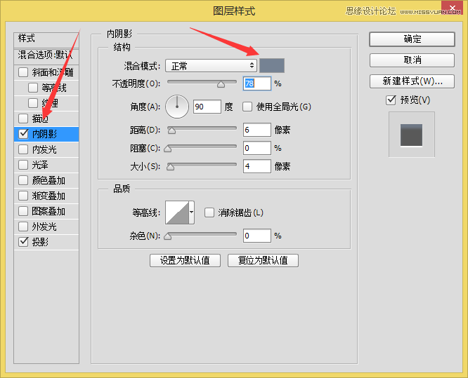Tick the 斜面和浮雕 checkbox
Image resolution: width=468 pixels, height=378 pixels.
pos(23,72)
